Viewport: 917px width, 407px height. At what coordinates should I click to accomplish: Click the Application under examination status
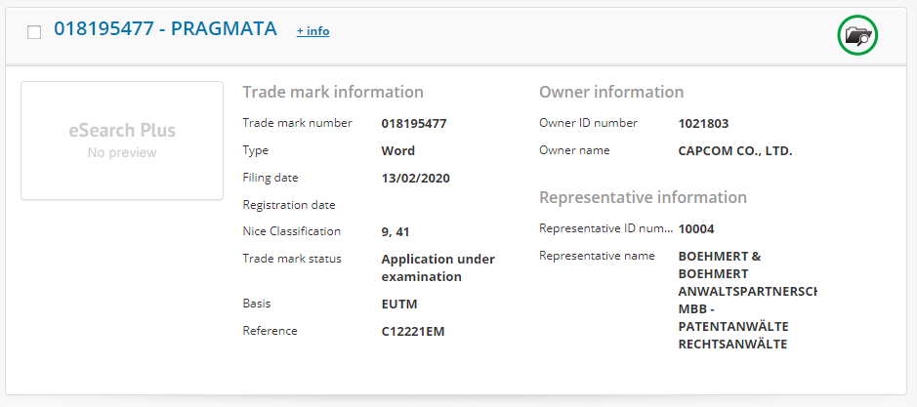click(438, 268)
